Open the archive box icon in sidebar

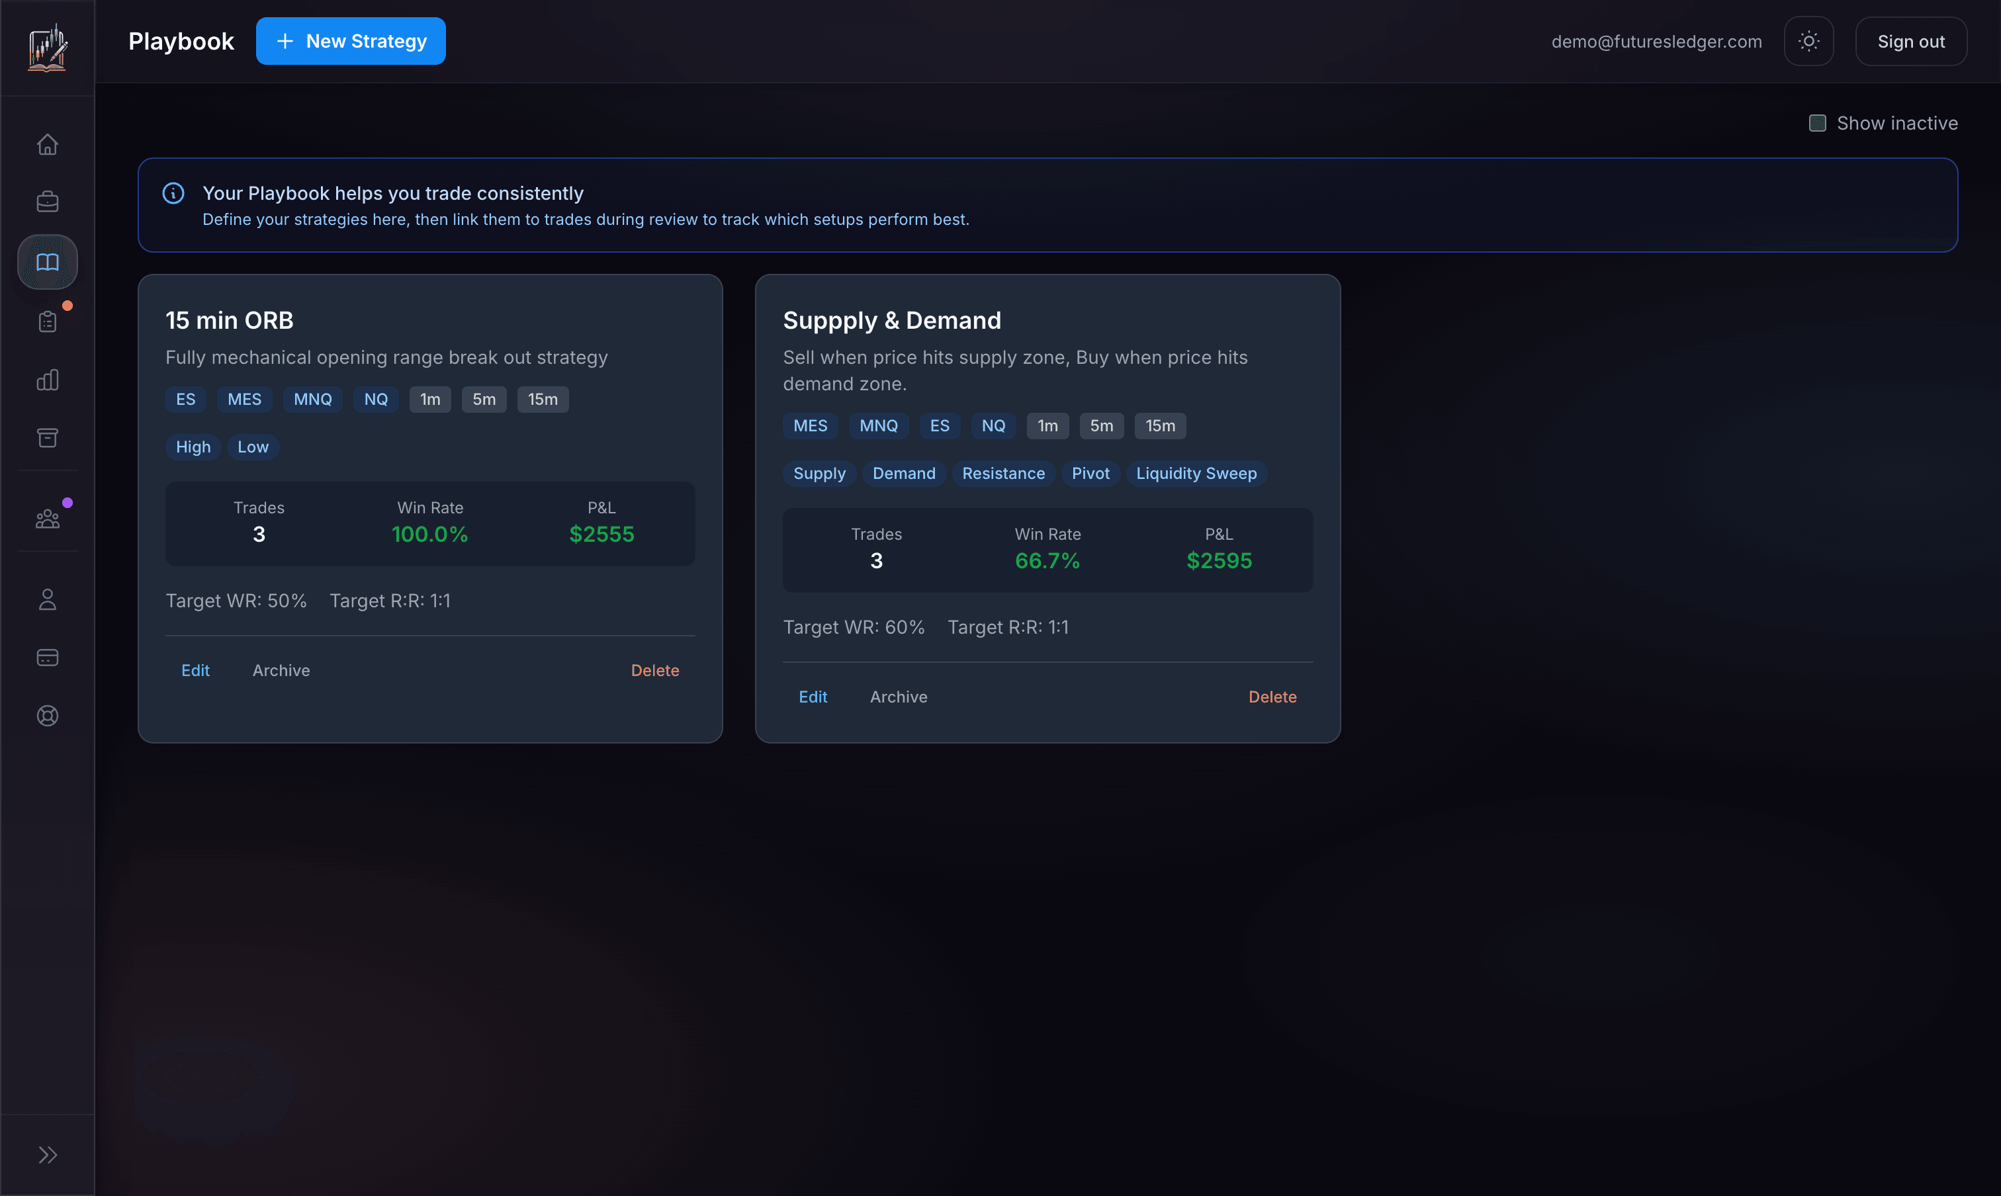pyautogui.click(x=48, y=438)
